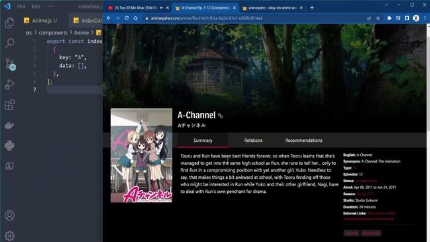This screenshot has width=430, height=242.
Task: Click the first genre tag button
Action: [351, 233]
